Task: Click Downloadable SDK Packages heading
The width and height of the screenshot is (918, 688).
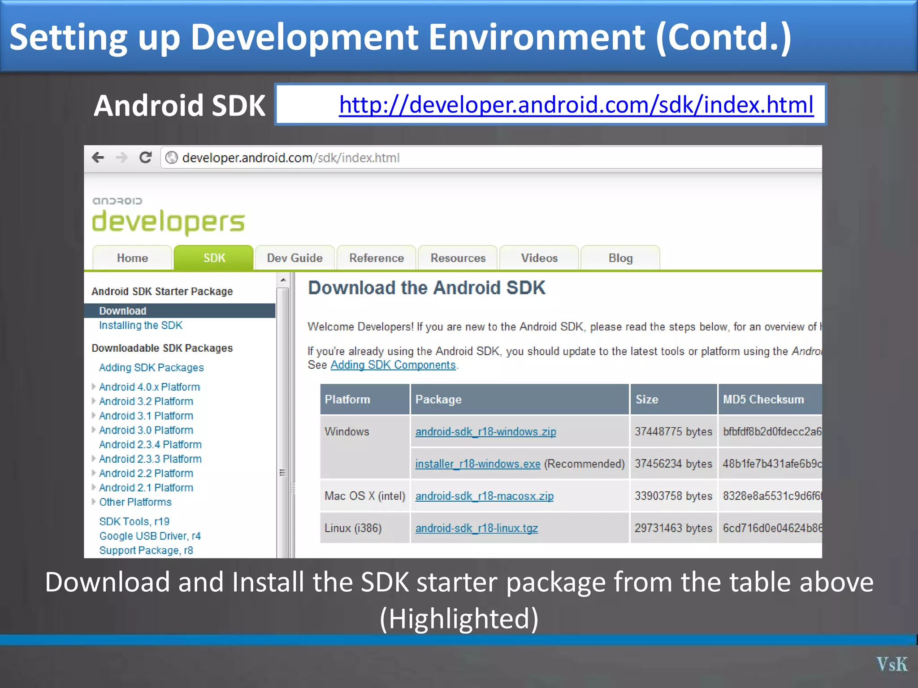Action: point(162,348)
